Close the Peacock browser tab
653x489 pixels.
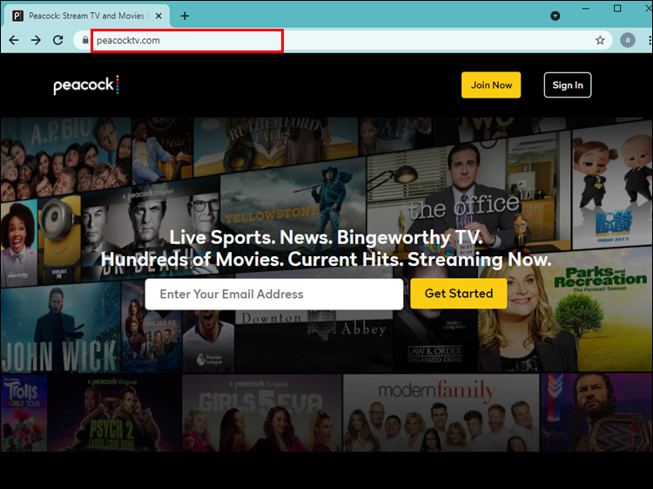tap(158, 16)
